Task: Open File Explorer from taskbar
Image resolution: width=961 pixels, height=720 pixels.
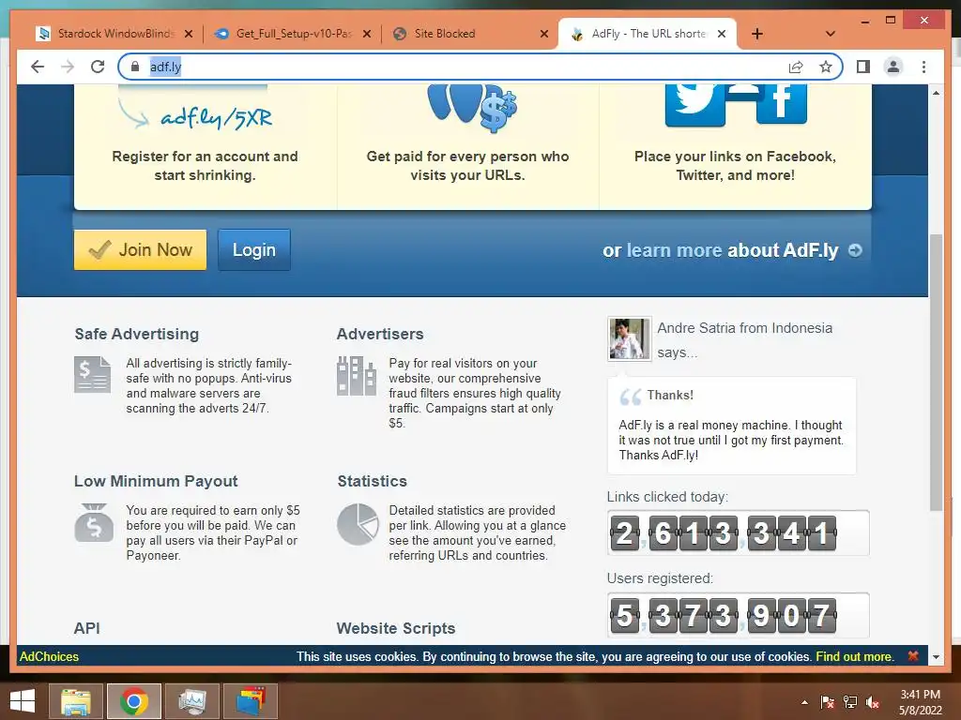Action: (76, 701)
